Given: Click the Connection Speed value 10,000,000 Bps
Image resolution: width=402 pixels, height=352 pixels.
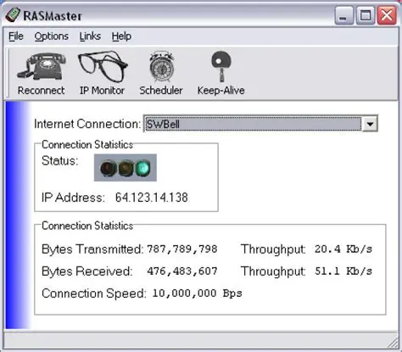Looking at the screenshot, I should 197,293.
